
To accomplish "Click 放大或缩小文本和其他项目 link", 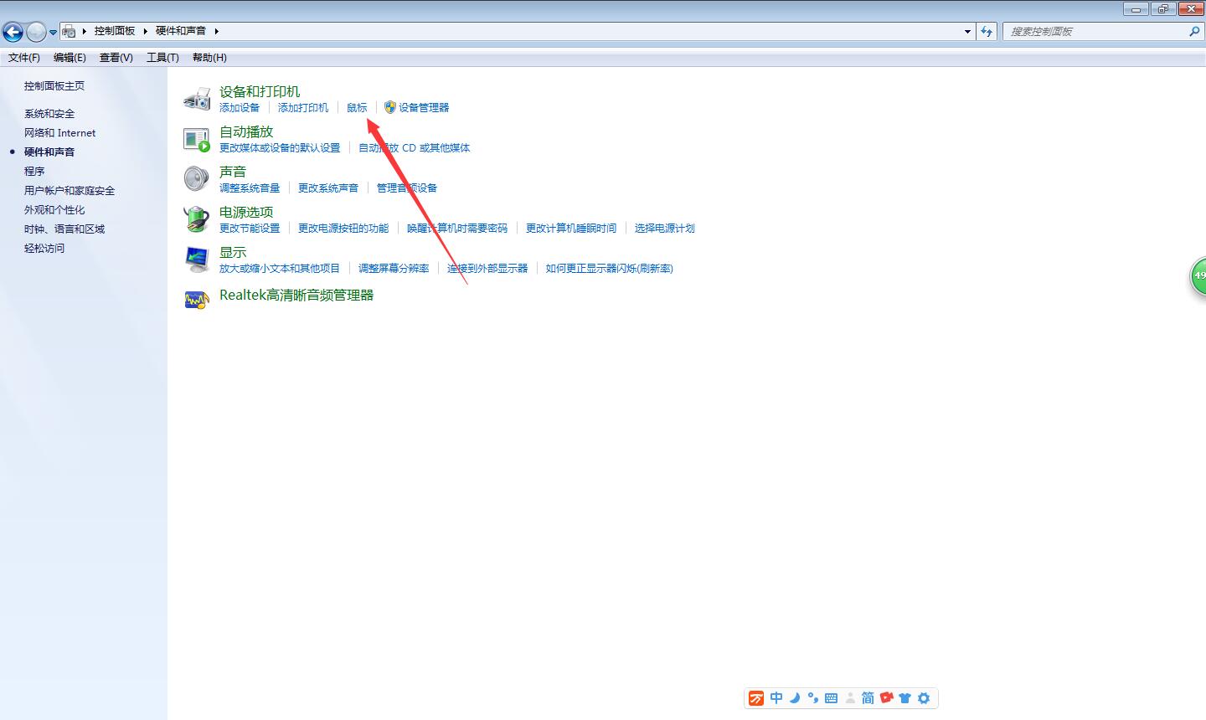I will [280, 269].
